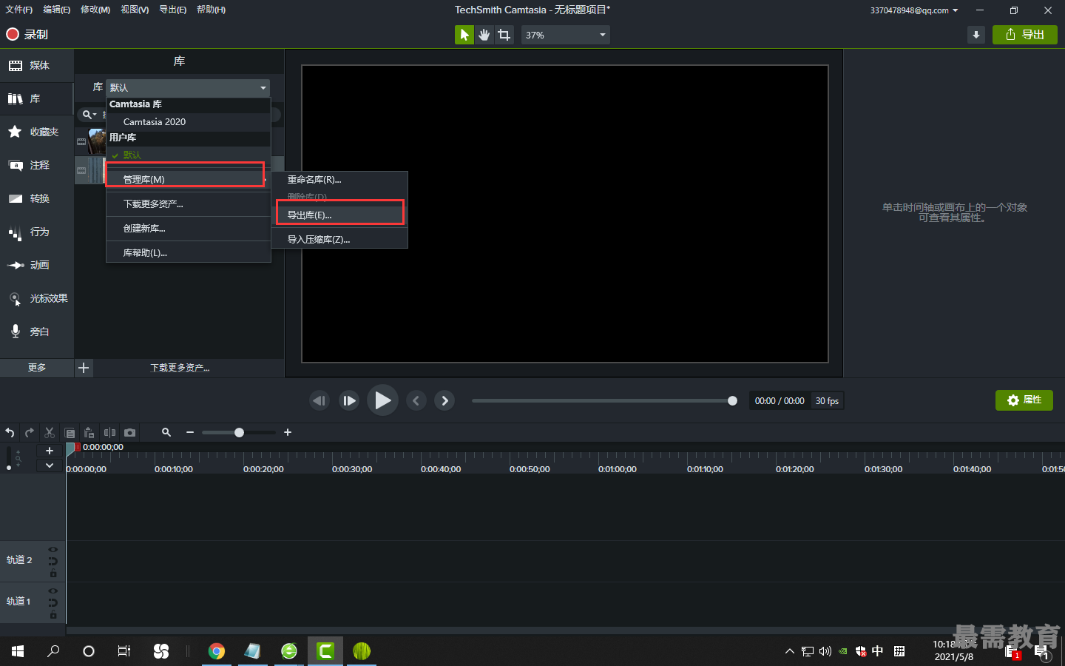Open the Media (媒体) panel
The height and width of the screenshot is (666, 1065).
point(37,65)
